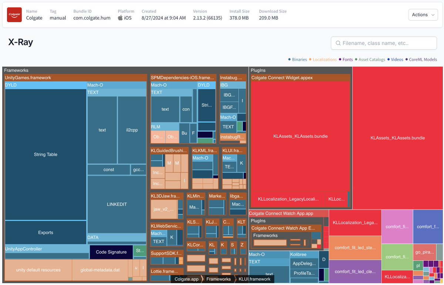Toggle the Asset Catalogs legend filter
444x285 pixels.
[x=370, y=60]
